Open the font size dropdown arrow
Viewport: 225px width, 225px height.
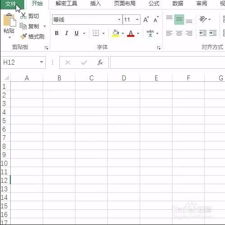(137, 19)
